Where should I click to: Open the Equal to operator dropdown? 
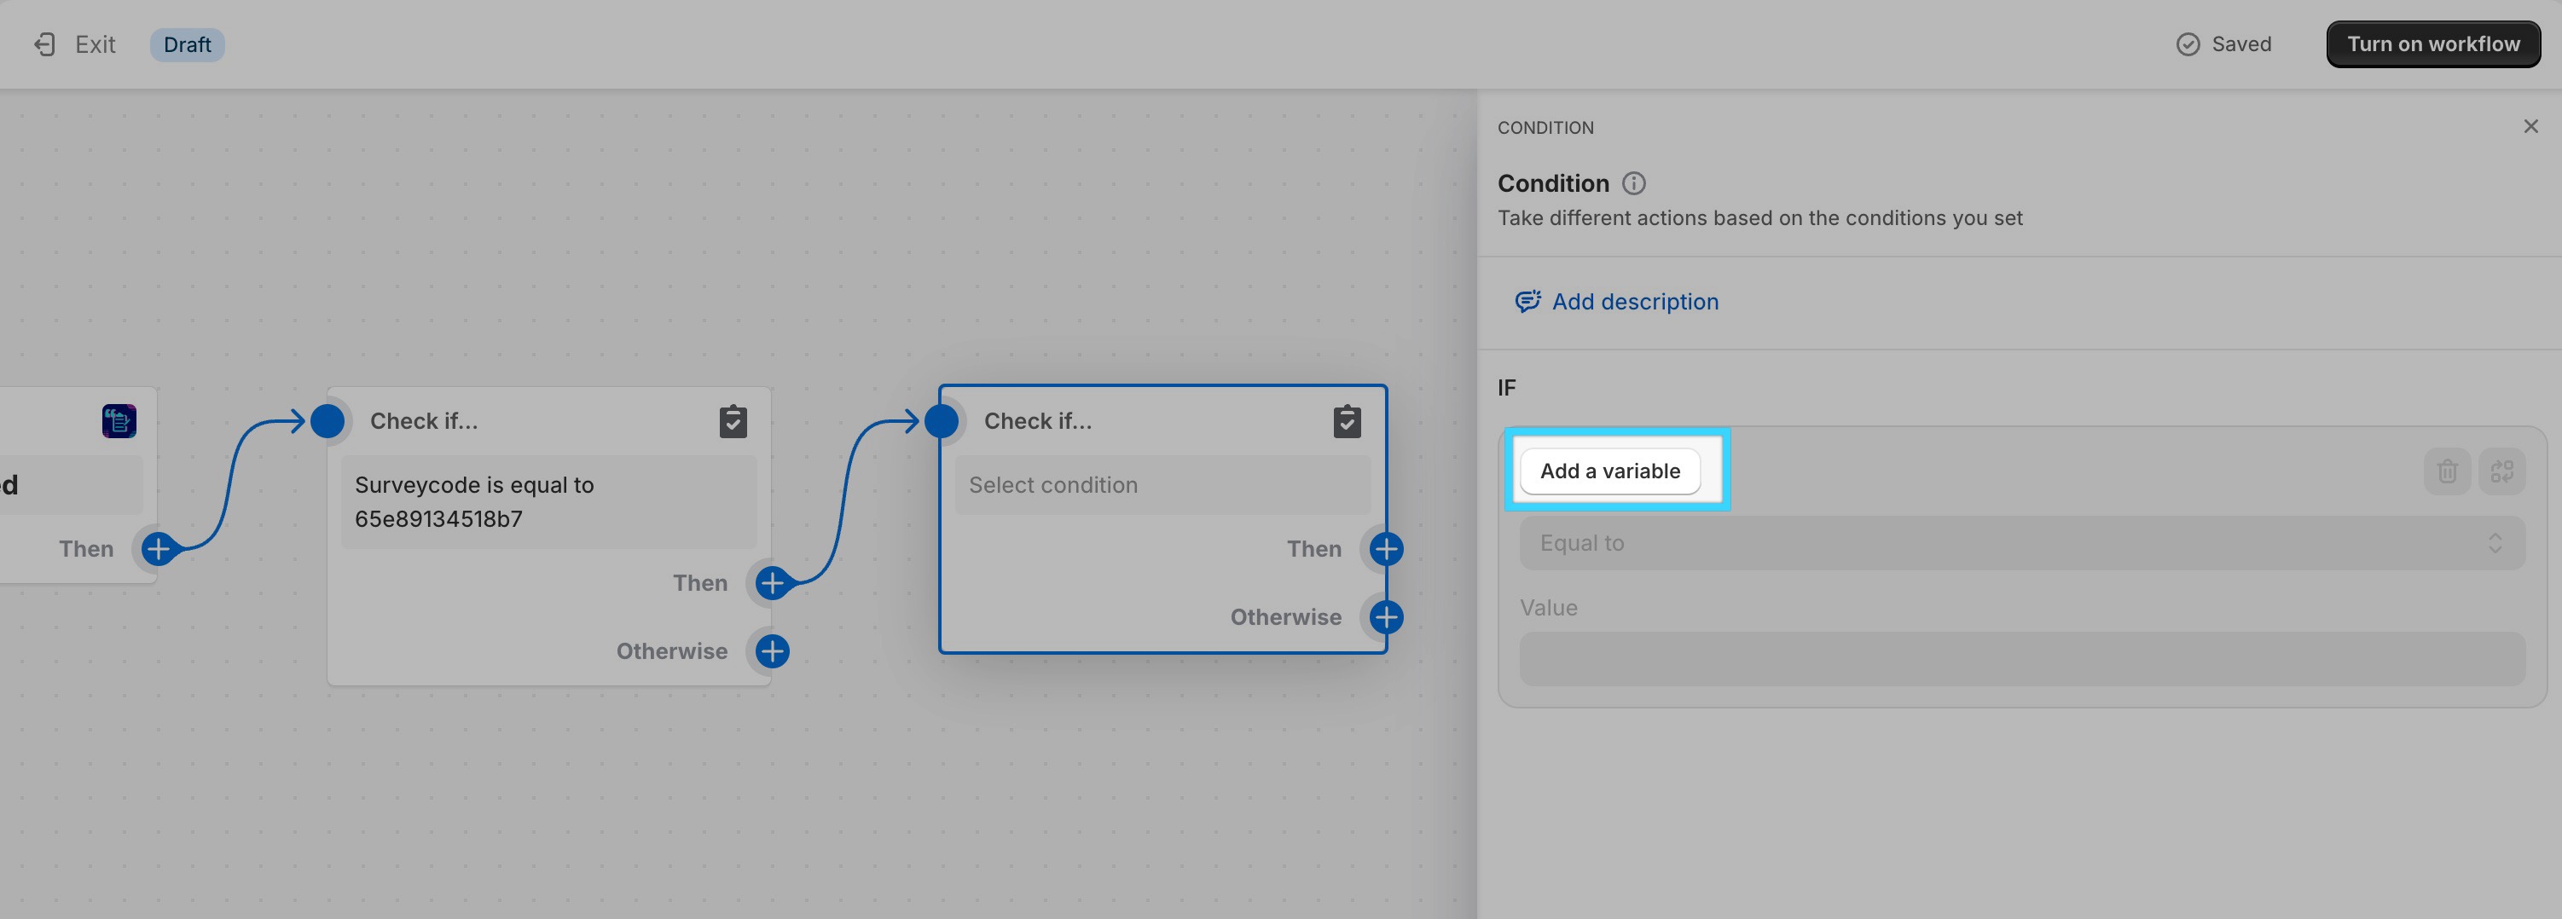coord(2021,543)
